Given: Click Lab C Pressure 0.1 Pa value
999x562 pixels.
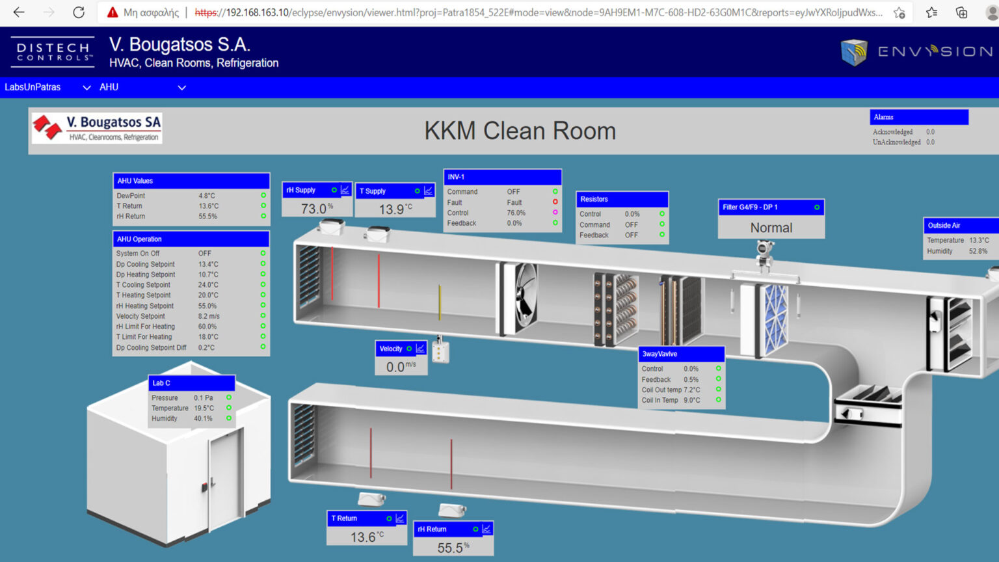Looking at the screenshot, I should pyautogui.click(x=203, y=398).
